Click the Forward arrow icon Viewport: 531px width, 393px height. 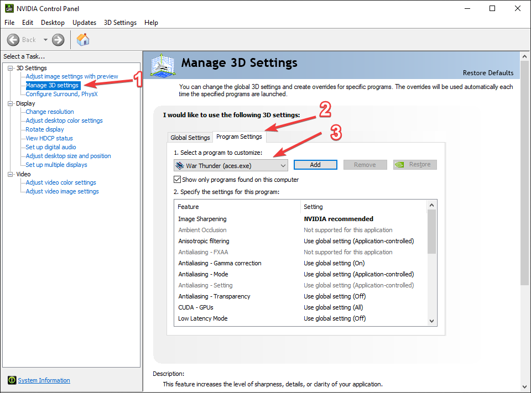click(58, 40)
